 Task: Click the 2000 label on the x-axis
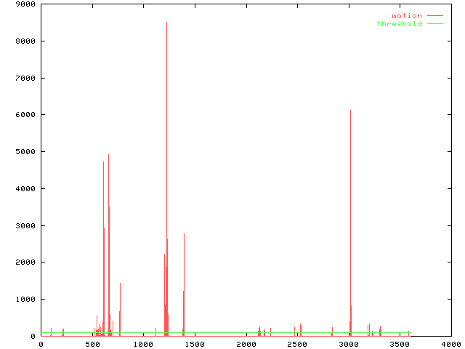[x=246, y=344]
